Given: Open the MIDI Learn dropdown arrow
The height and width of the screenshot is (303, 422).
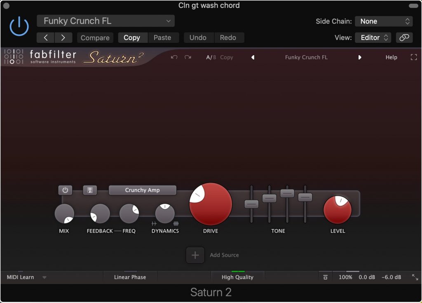Looking at the screenshot, I should pyautogui.click(x=45, y=277).
